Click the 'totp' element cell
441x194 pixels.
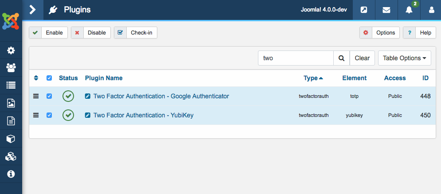pos(355,96)
